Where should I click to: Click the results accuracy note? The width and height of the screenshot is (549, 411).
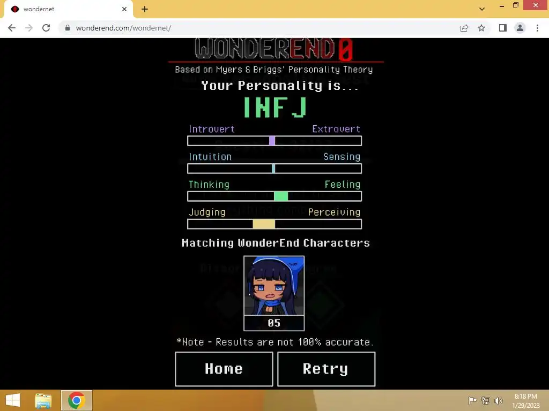pyautogui.click(x=275, y=342)
